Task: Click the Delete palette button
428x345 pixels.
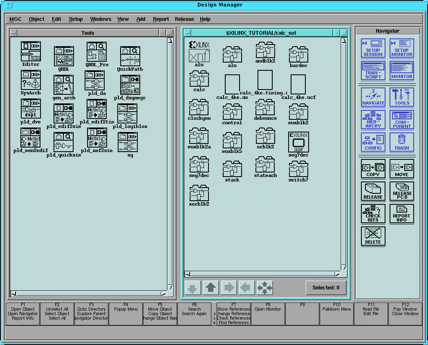Action: [x=373, y=237]
